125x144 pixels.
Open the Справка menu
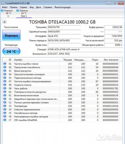pos(48,7)
